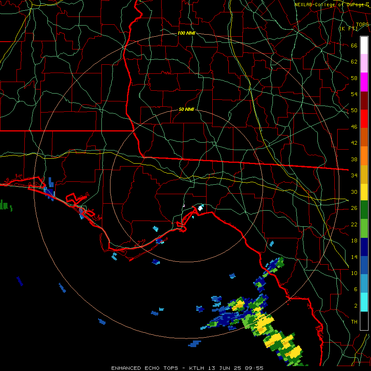This screenshot has width=371, height=371.
Task: Click the "50 NMI" range ring label
Action: click(x=186, y=109)
